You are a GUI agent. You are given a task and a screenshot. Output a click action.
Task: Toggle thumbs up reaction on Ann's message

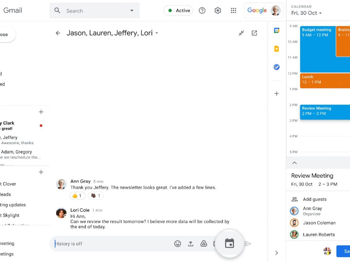[78, 196]
